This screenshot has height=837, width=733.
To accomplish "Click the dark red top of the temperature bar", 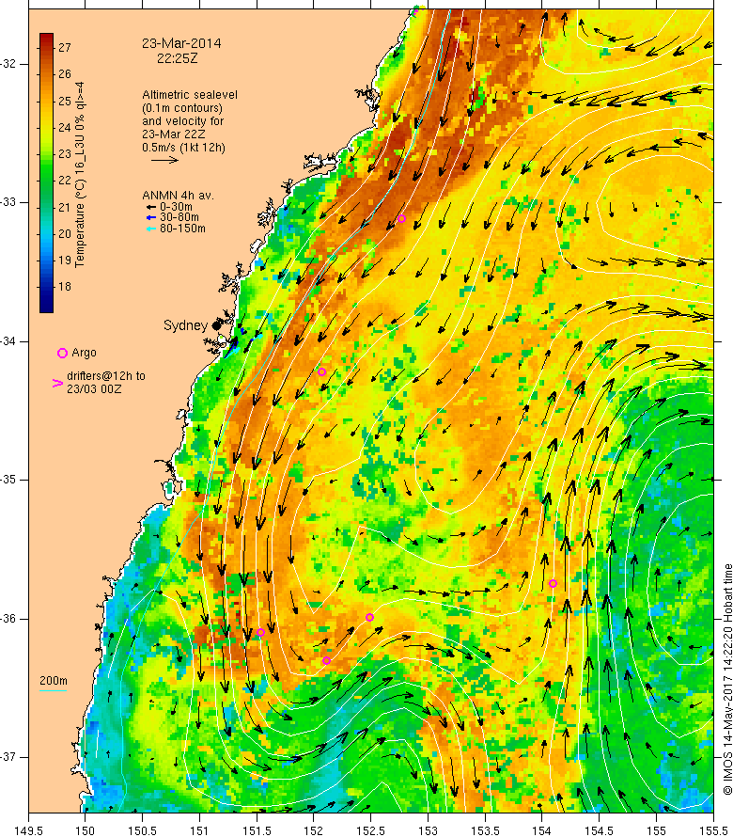I will [x=46, y=39].
